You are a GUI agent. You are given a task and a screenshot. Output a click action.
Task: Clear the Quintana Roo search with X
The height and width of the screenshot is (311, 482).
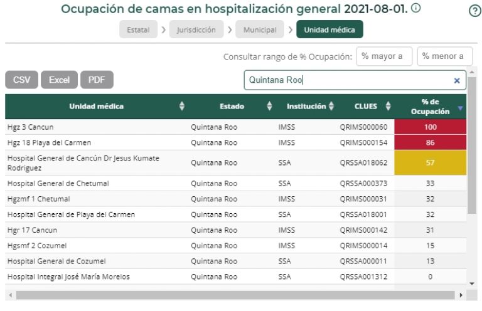tap(457, 80)
